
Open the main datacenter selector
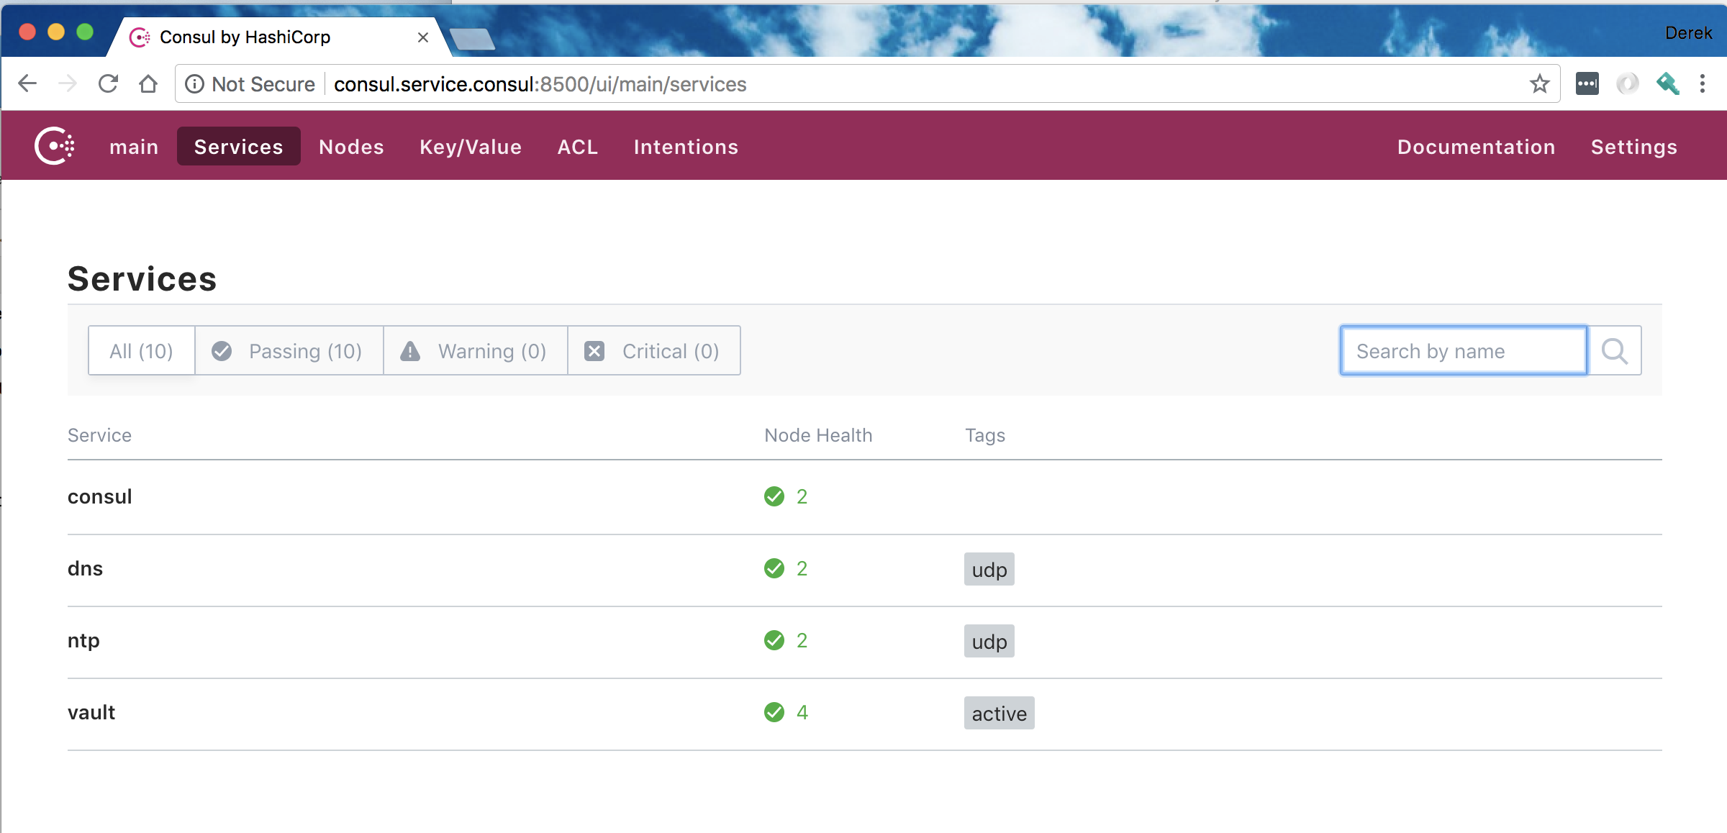(x=134, y=147)
